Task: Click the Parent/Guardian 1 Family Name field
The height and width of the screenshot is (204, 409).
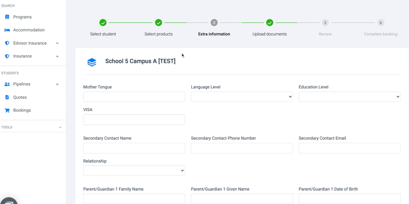Action: point(134,199)
